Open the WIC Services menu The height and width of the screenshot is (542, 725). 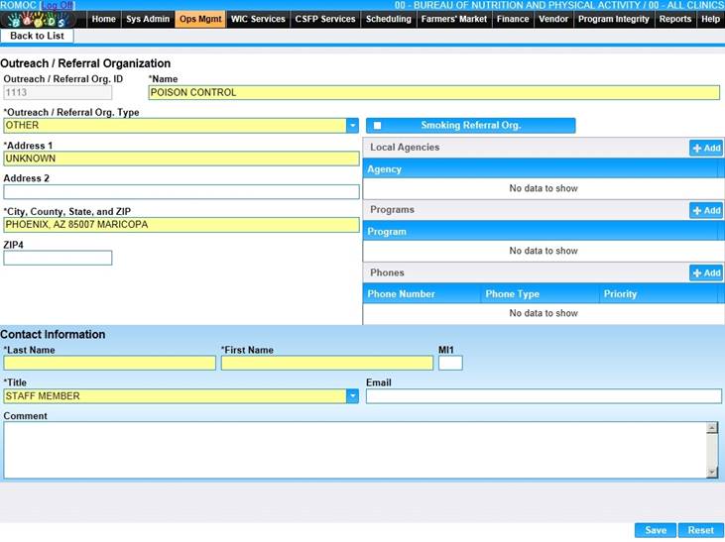[258, 19]
